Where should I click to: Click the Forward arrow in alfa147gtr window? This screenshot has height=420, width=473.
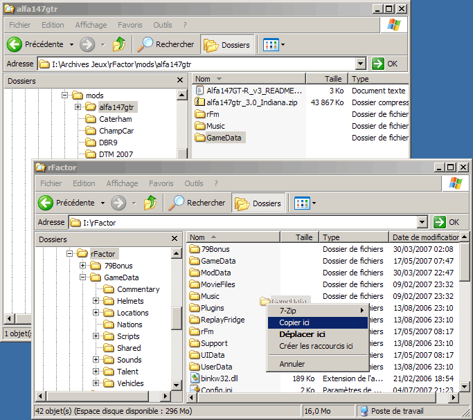pos(87,44)
